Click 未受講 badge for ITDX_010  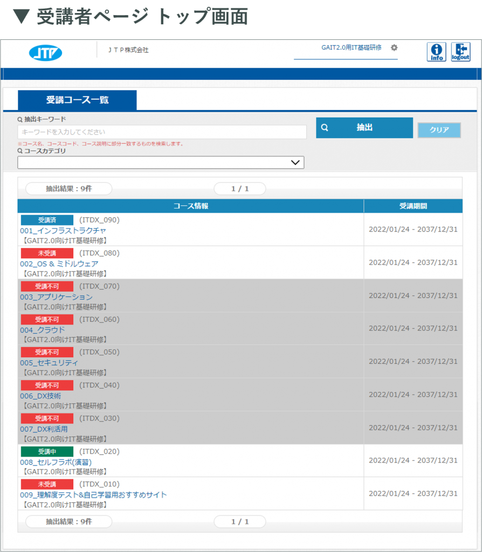click(x=47, y=484)
